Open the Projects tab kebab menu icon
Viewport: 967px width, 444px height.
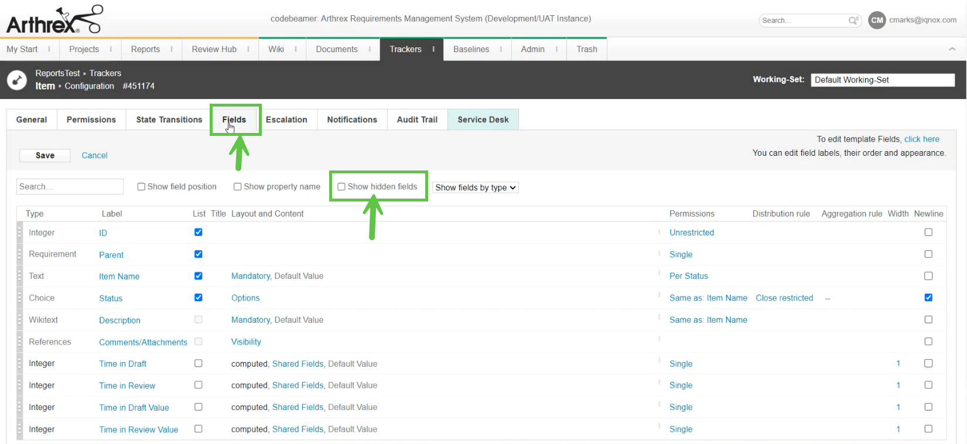coord(111,49)
